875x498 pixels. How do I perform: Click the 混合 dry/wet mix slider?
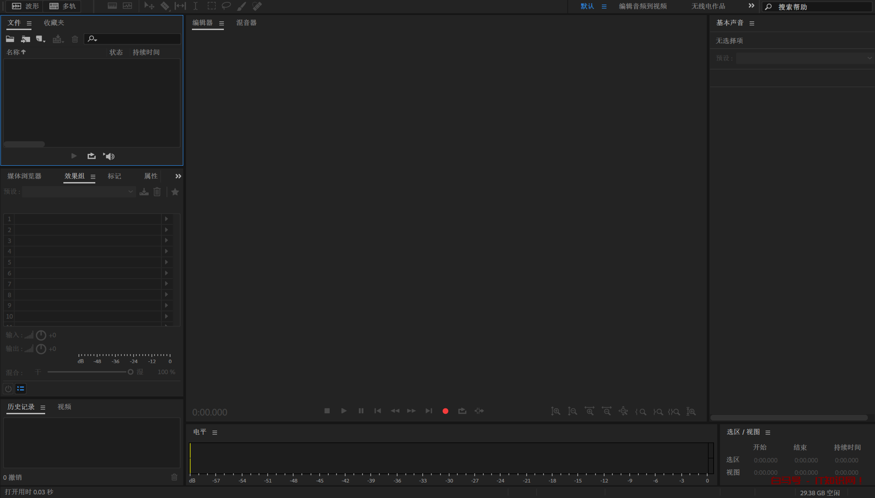(87, 372)
